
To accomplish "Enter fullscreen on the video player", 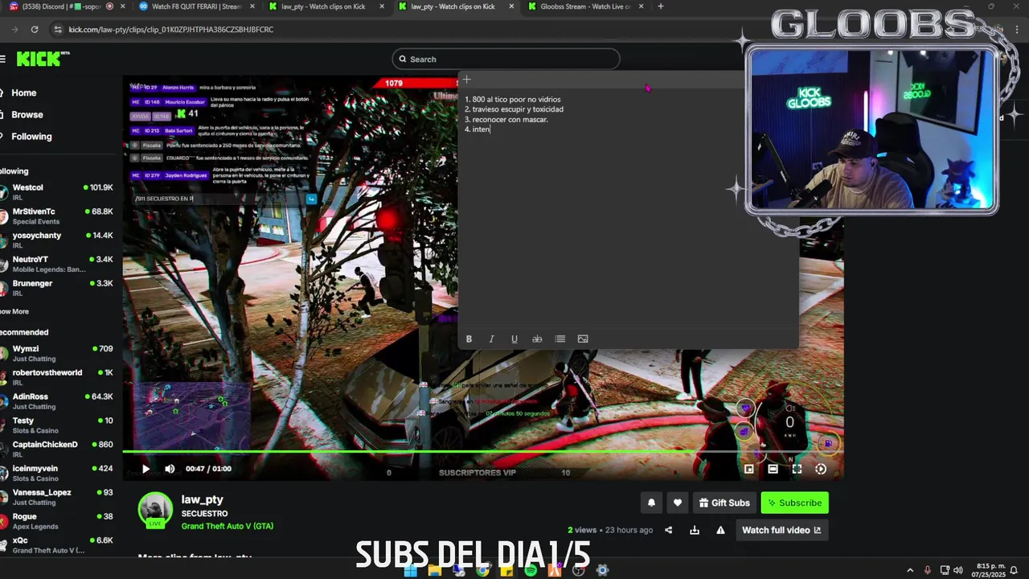I will point(797,469).
